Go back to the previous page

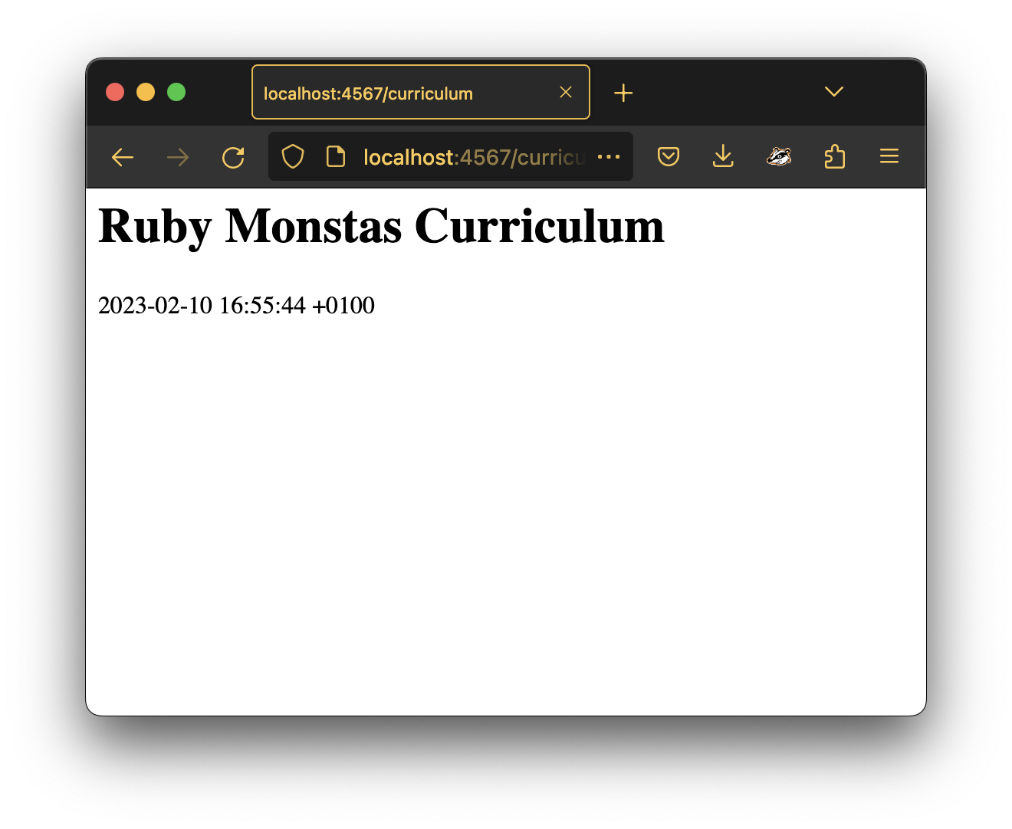point(122,156)
